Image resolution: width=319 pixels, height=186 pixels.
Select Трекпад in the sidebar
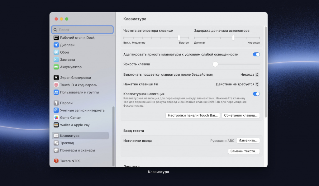click(67, 143)
